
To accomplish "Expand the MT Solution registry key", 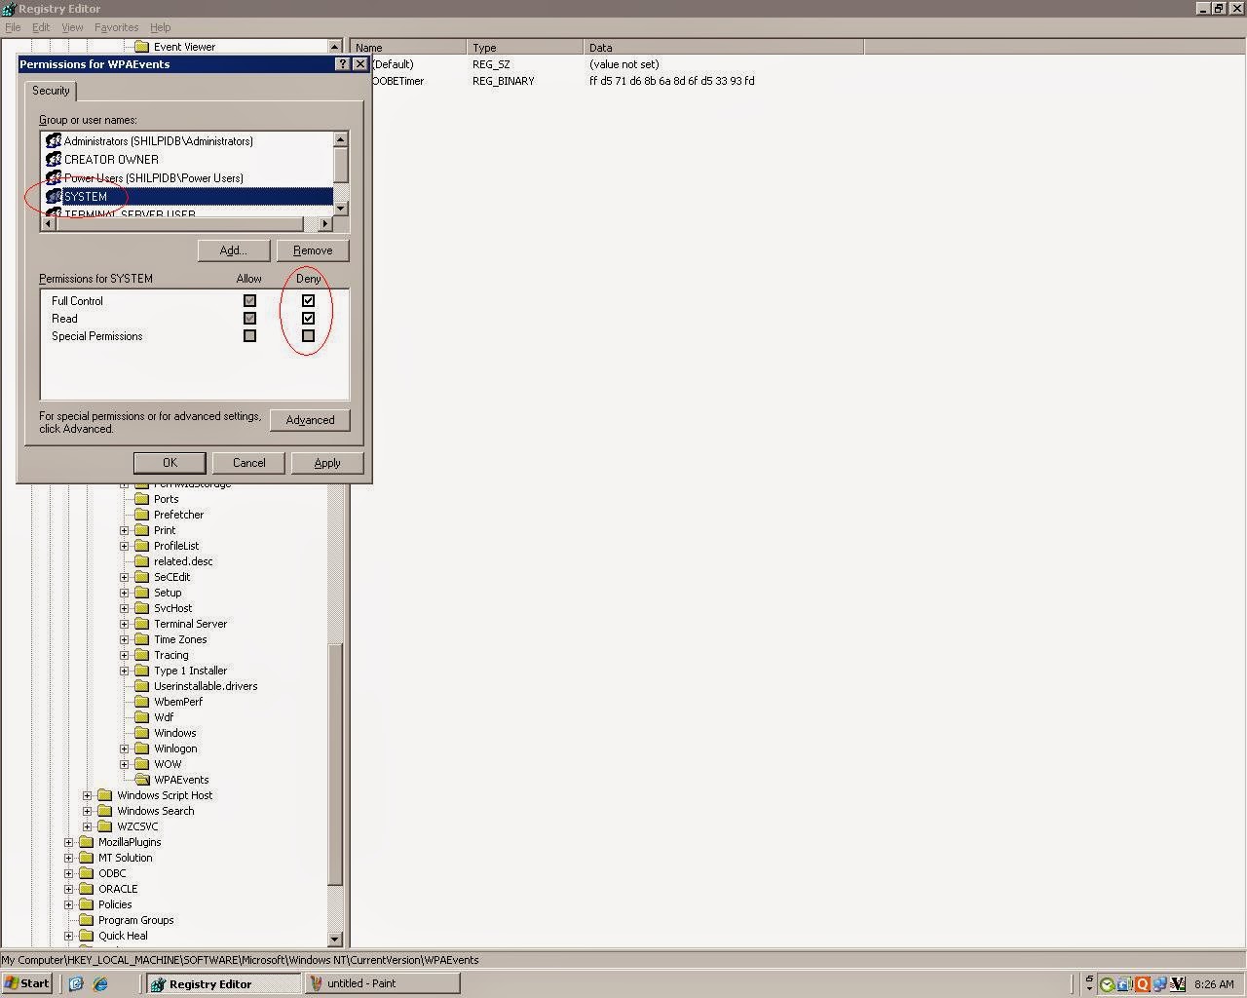I will [x=68, y=858].
